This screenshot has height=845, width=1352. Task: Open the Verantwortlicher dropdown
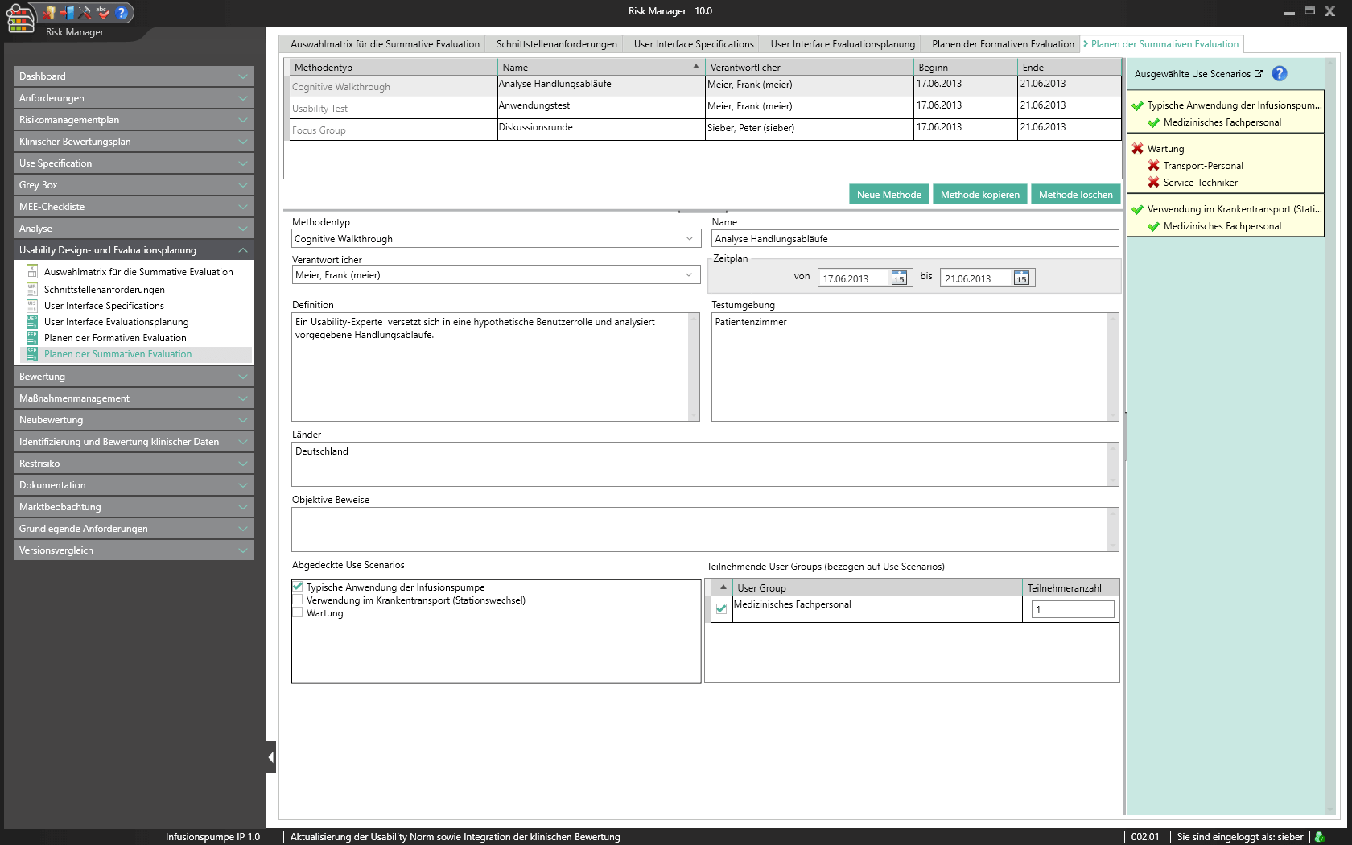pyautogui.click(x=689, y=275)
